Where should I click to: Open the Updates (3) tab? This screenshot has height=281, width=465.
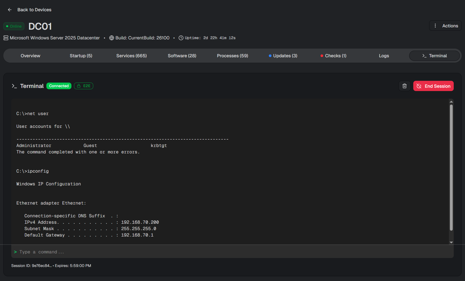pyautogui.click(x=283, y=56)
